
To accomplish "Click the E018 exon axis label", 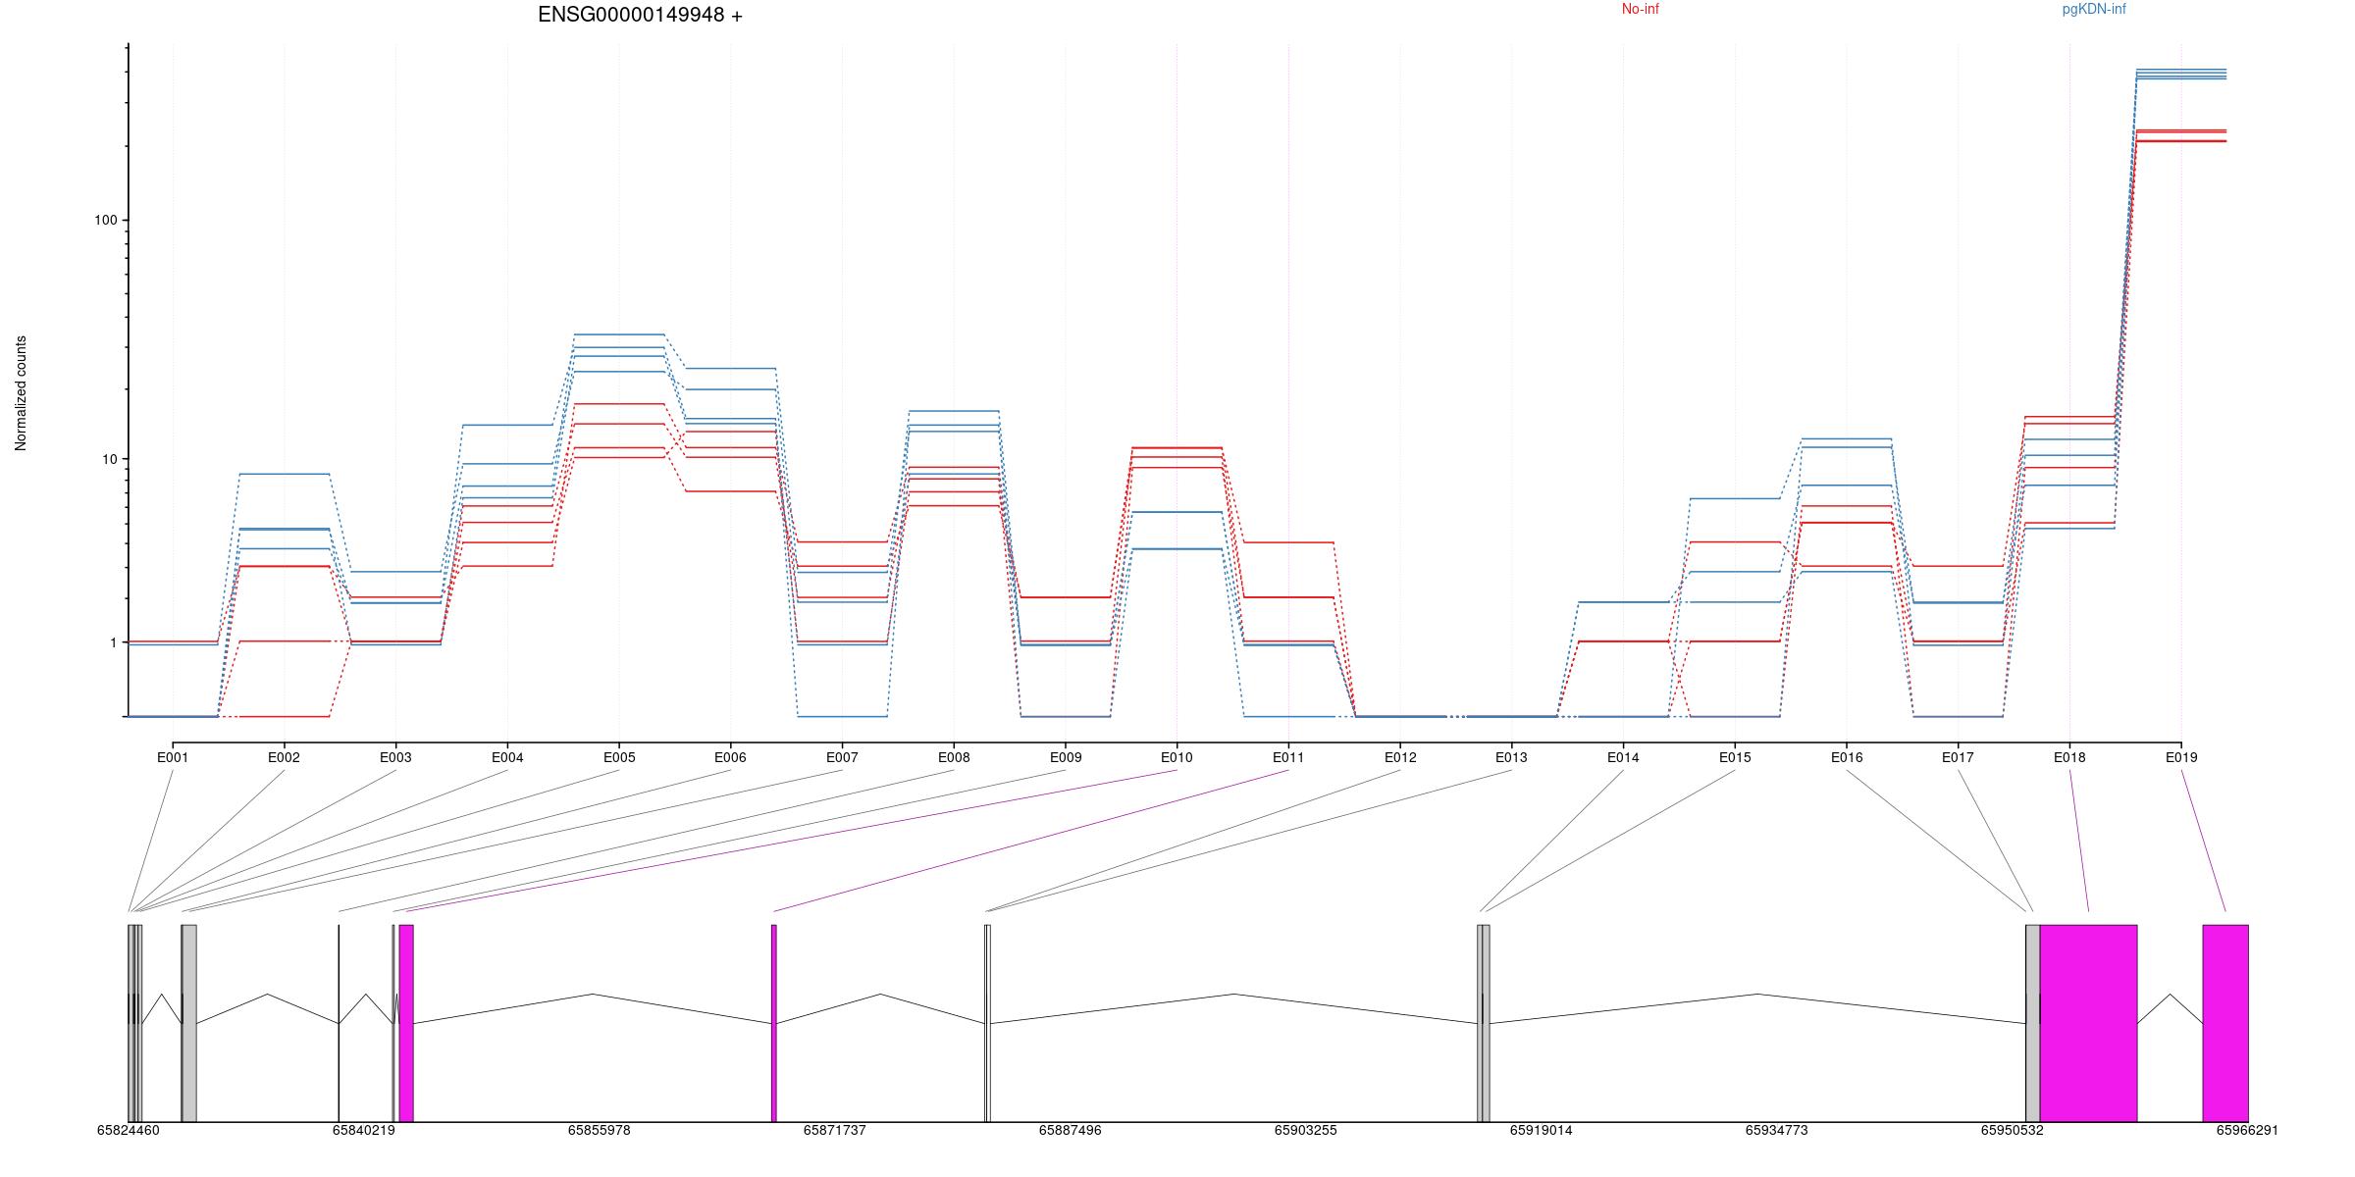I will pos(2069,757).
